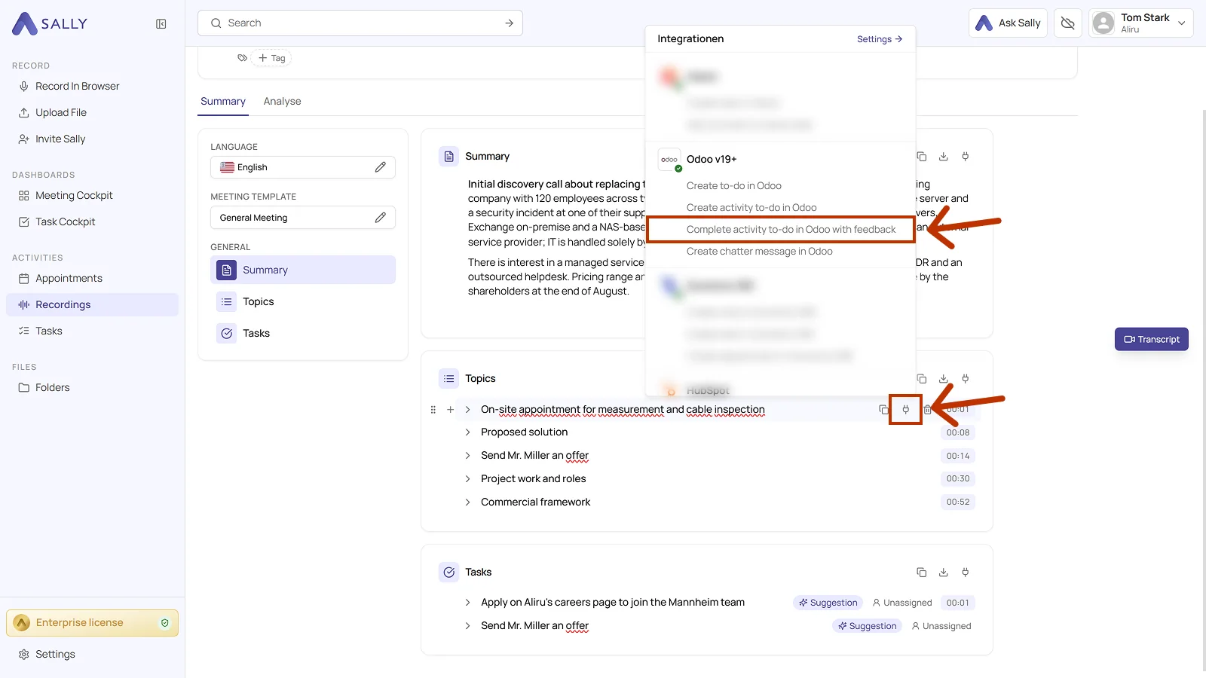Edit language with the pencil icon

(x=381, y=167)
